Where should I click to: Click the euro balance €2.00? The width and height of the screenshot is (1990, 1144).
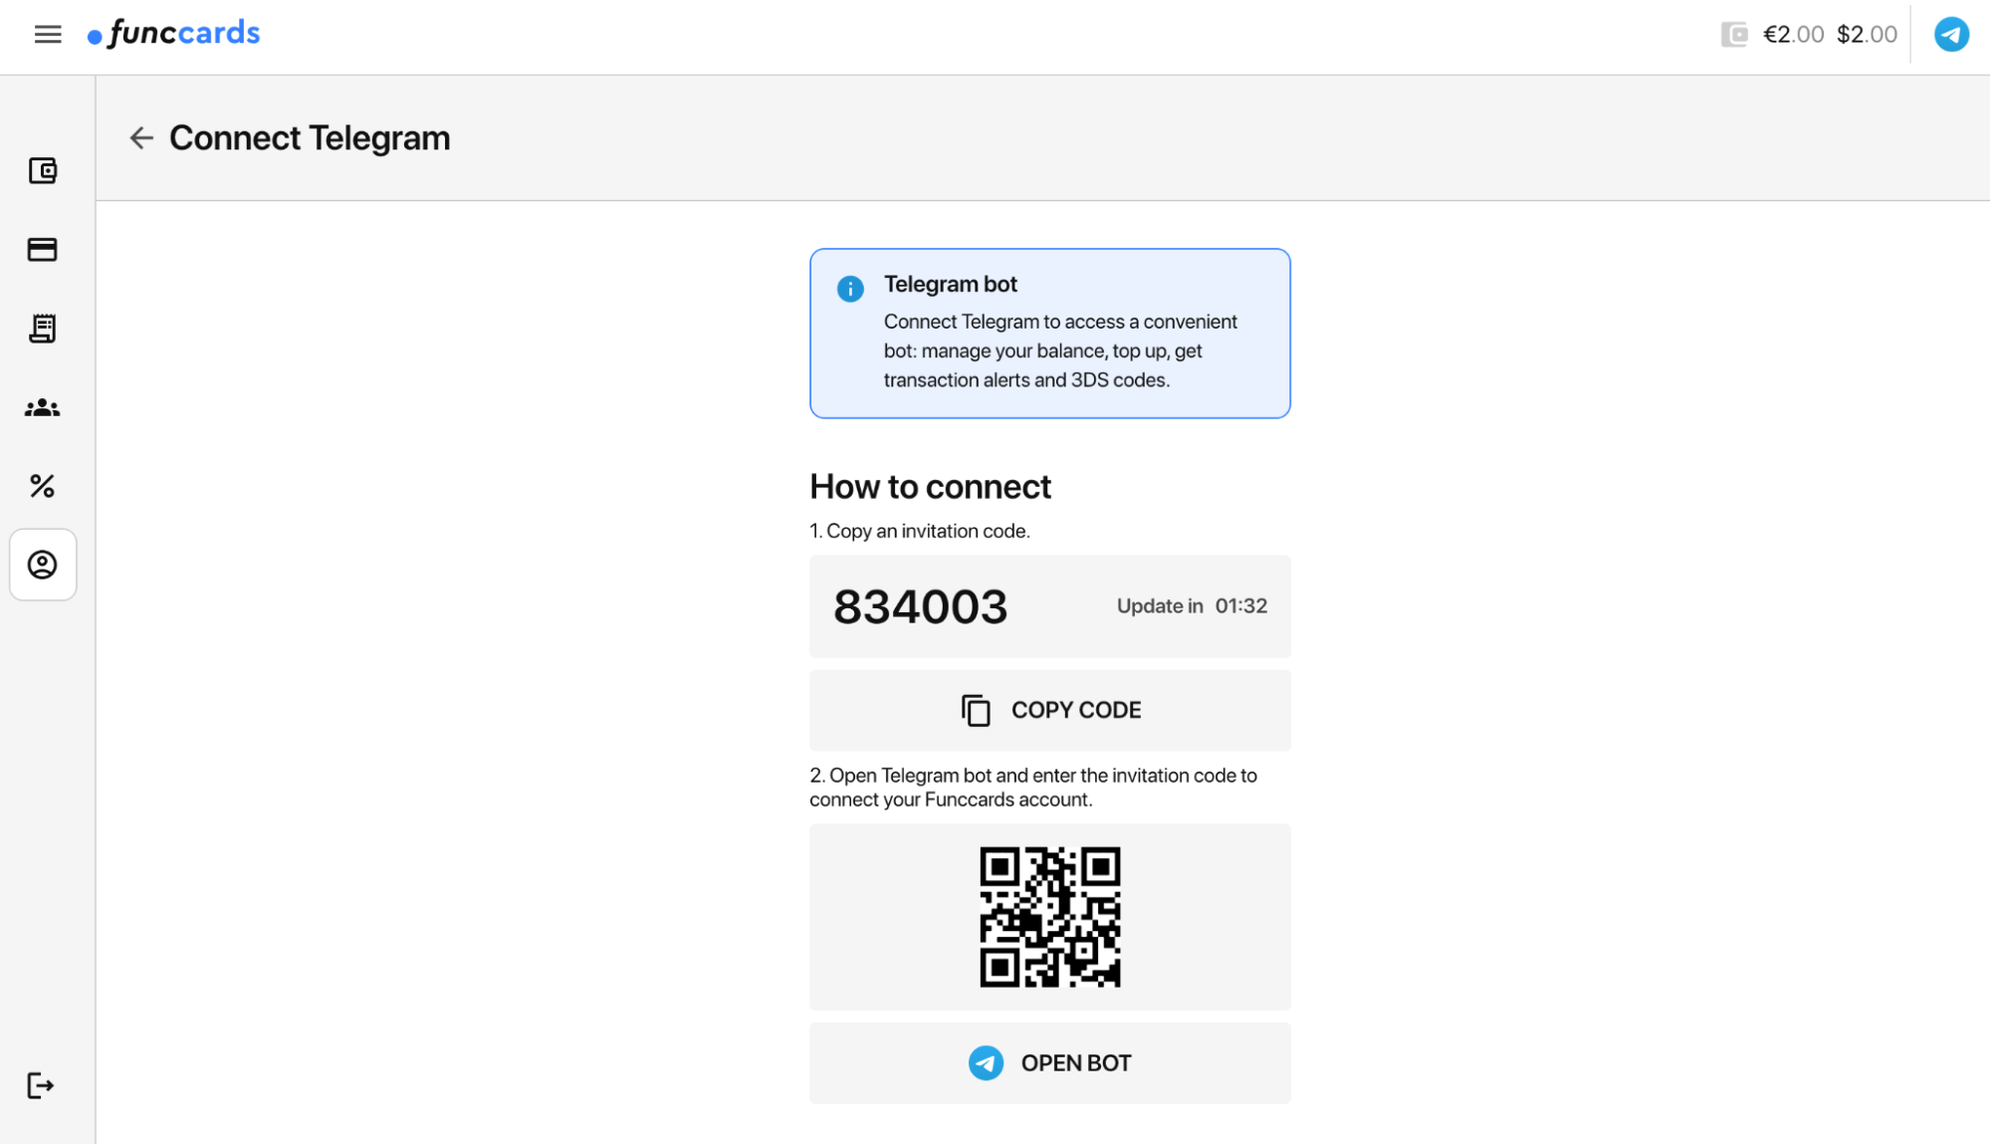pyautogui.click(x=1793, y=35)
